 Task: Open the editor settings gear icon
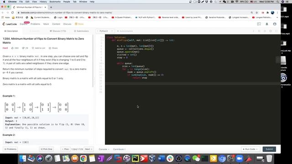click(271, 31)
